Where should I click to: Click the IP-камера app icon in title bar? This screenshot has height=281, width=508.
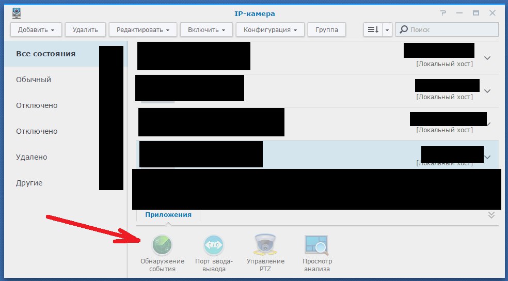coord(17,13)
